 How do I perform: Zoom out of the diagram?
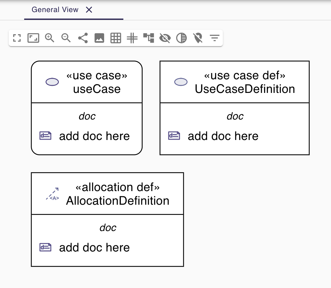click(x=66, y=38)
